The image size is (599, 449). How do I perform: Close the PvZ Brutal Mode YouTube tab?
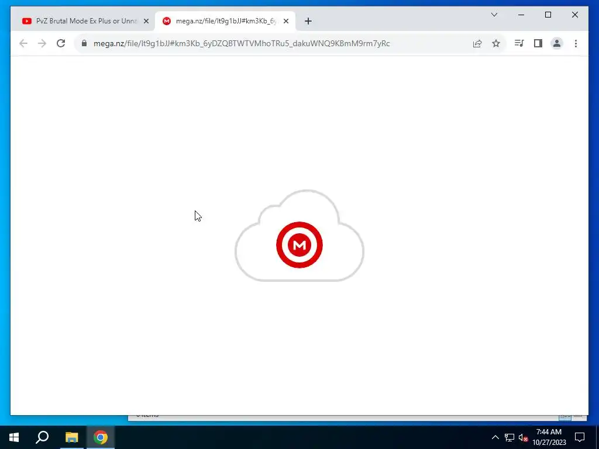pyautogui.click(x=146, y=21)
